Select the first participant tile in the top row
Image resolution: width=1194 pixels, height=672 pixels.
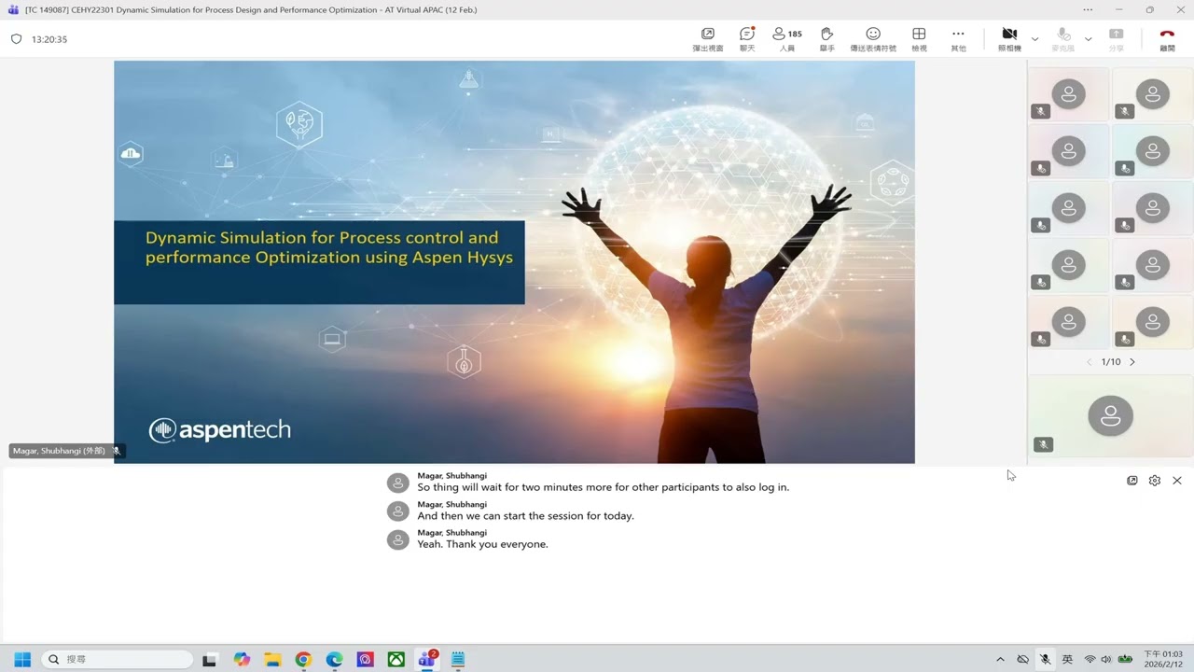pyautogui.click(x=1068, y=94)
